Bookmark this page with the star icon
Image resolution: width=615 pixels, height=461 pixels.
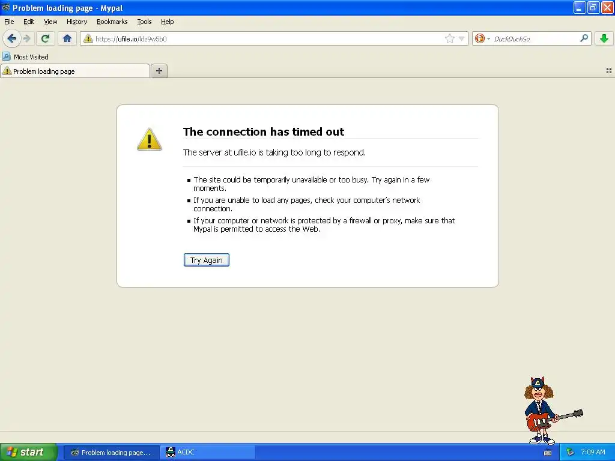[x=449, y=38]
